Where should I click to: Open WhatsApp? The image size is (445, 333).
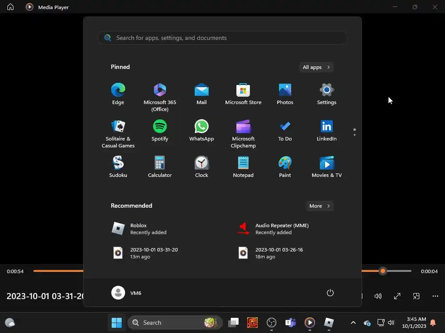click(x=202, y=131)
